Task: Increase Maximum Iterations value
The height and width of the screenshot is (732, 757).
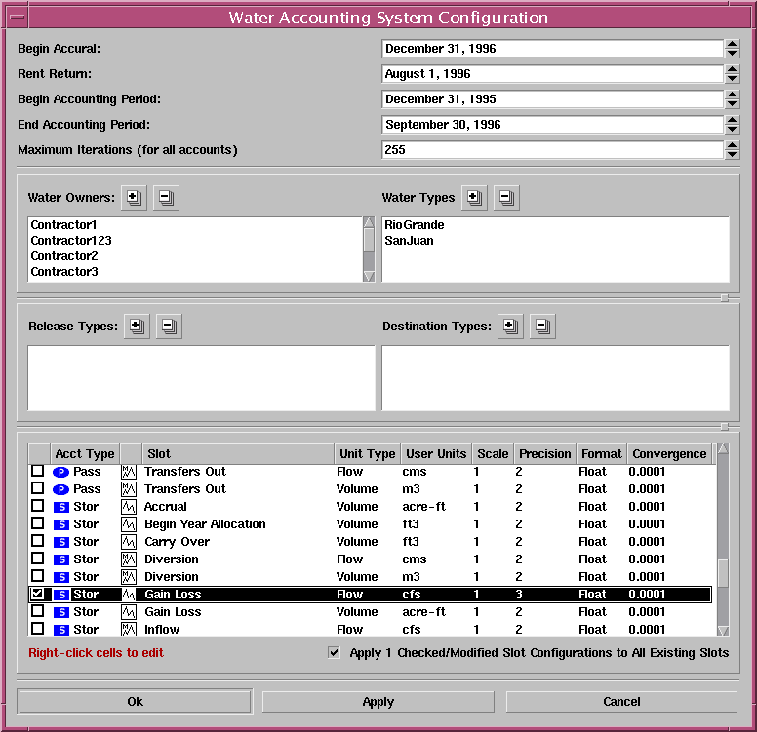Action: click(732, 145)
